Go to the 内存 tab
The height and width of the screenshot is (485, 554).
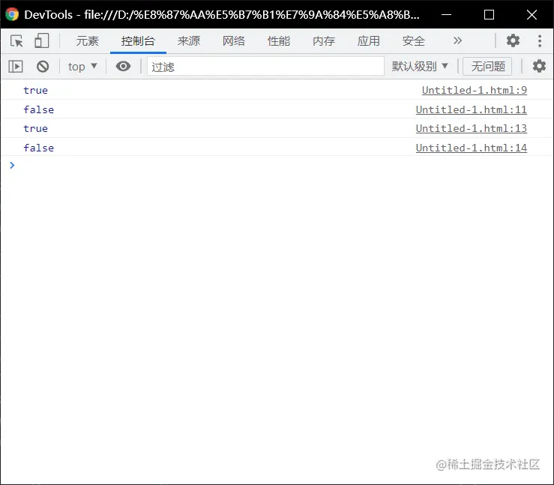pyautogui.click(x=324, y=41)
